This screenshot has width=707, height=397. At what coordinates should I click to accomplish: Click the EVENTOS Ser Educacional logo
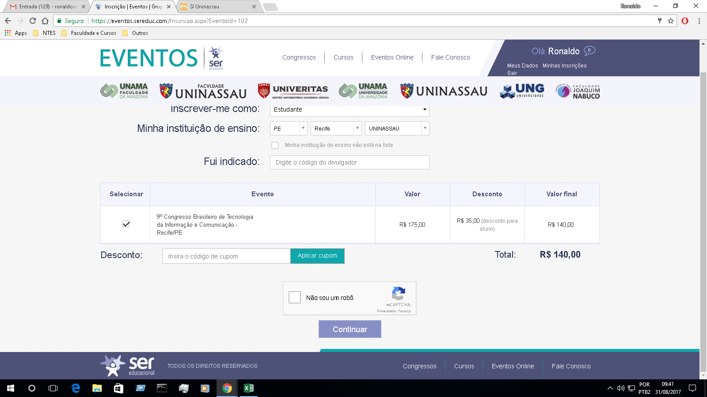pyautogui.click(x=161, y=58)
